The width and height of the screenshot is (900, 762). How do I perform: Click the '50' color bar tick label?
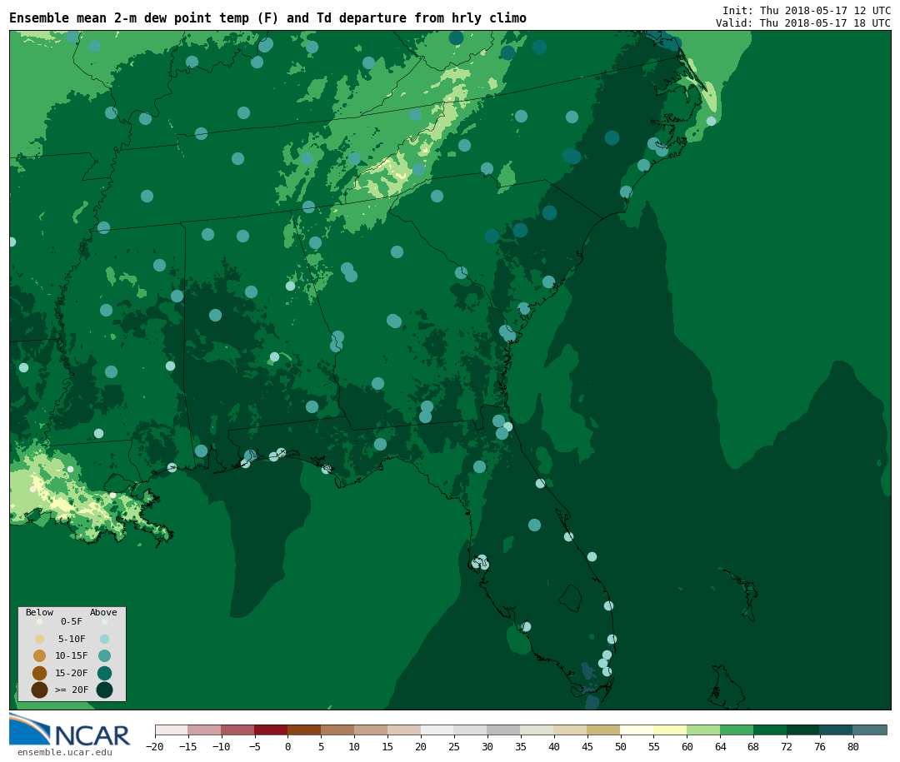(x=621, y=746)
